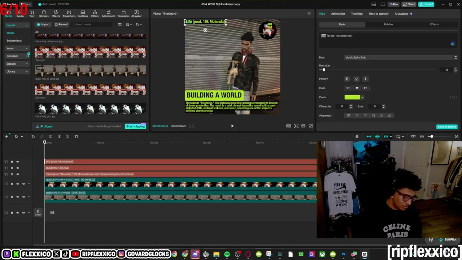Click the timeline zoom slider handle
Image resolution: width=462 pixels, height=260 pixels.
431,136
